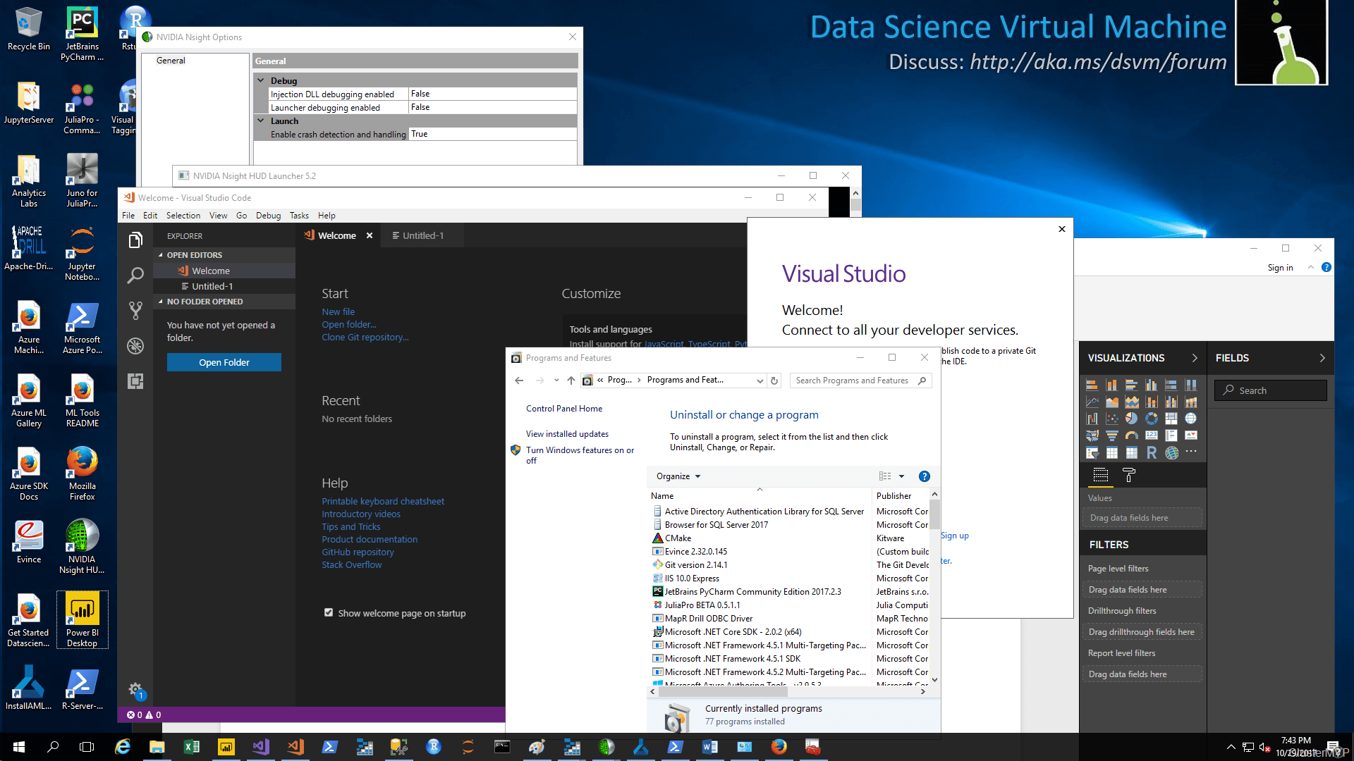1354x761 pixels.
Task: Open VS Code manage gear icon
Action: coord(135,691)
